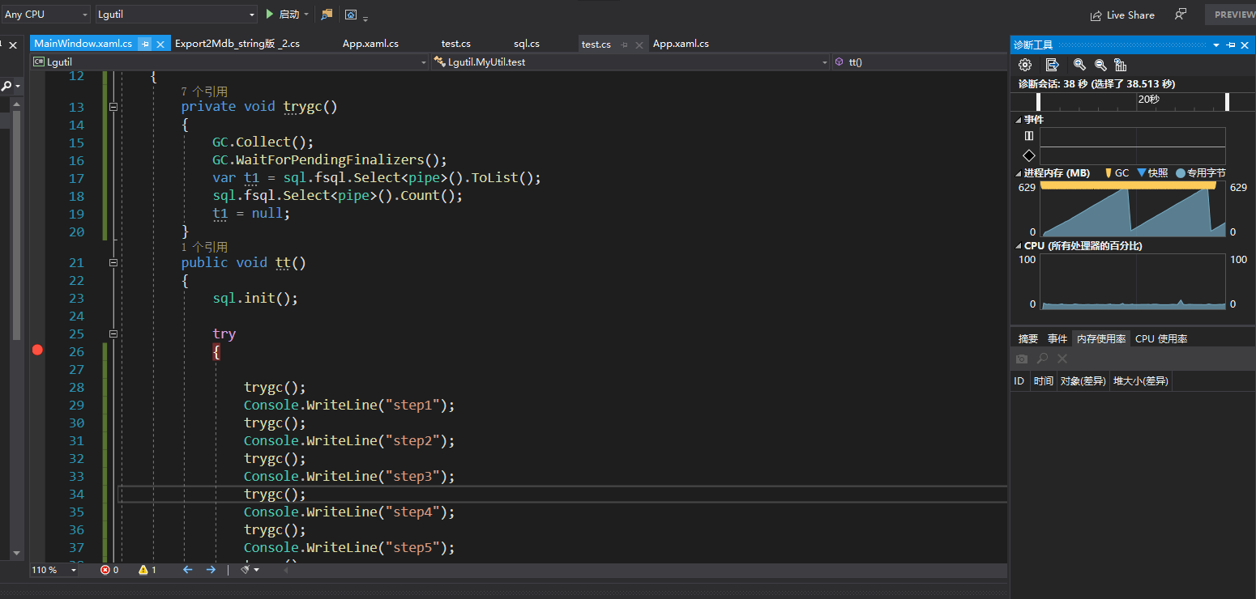Pin the diagnostic tools panel

pos(1231,45)
